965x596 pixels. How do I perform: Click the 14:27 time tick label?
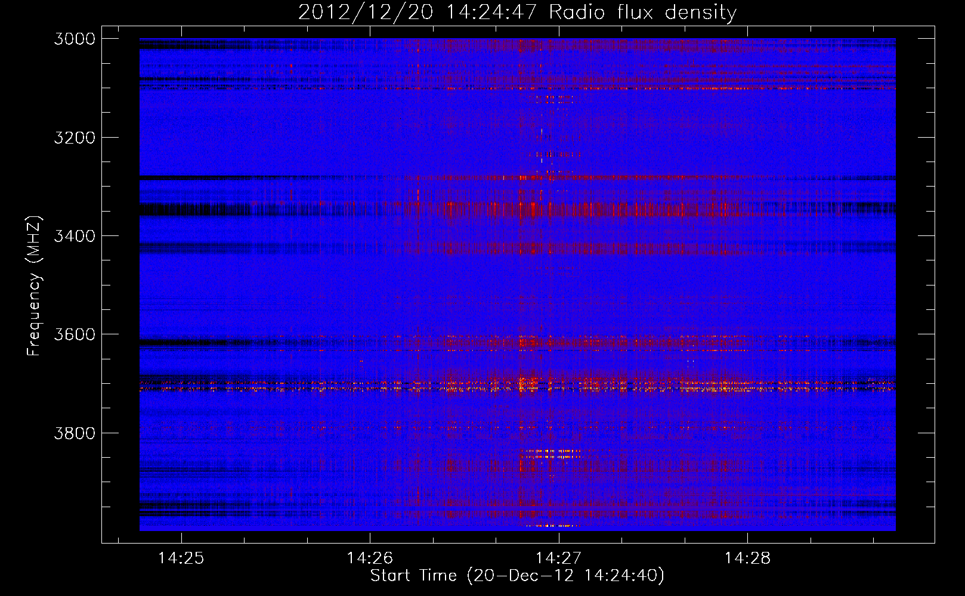tap(558, 558)
